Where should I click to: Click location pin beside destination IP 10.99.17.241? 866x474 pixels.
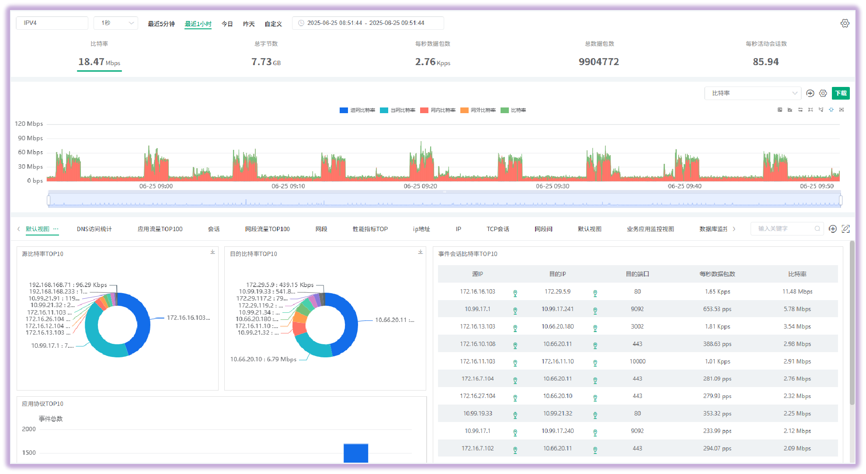point(595,311)
